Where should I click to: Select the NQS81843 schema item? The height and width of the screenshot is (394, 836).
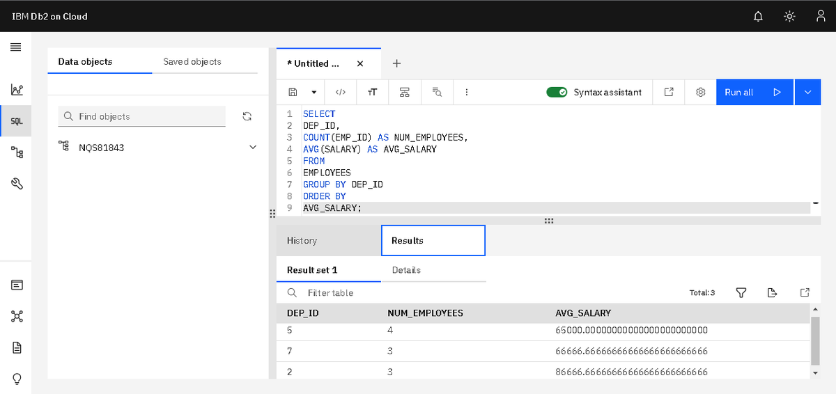(102, 148)
